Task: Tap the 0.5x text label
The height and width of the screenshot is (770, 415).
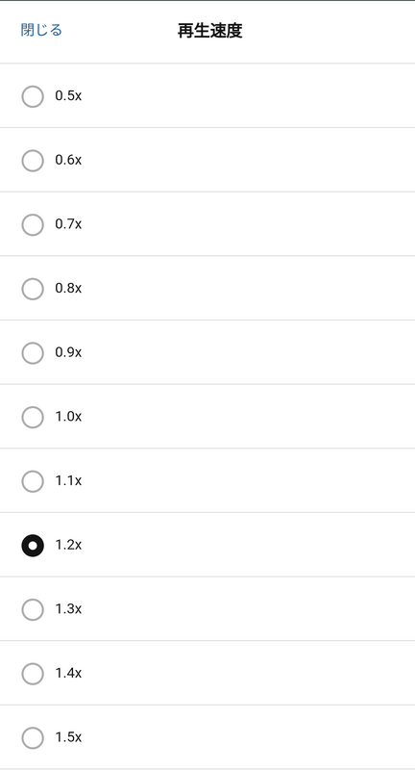Action: click(x=68, y=95)
